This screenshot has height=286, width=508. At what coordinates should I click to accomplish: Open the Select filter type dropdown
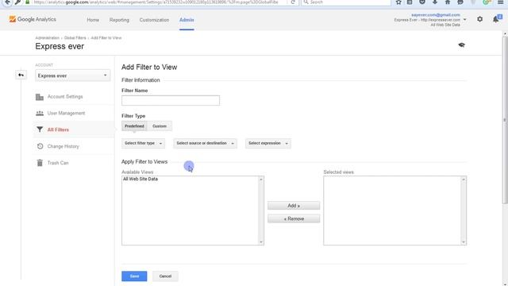pyautogui.click(x=143, y=143)
